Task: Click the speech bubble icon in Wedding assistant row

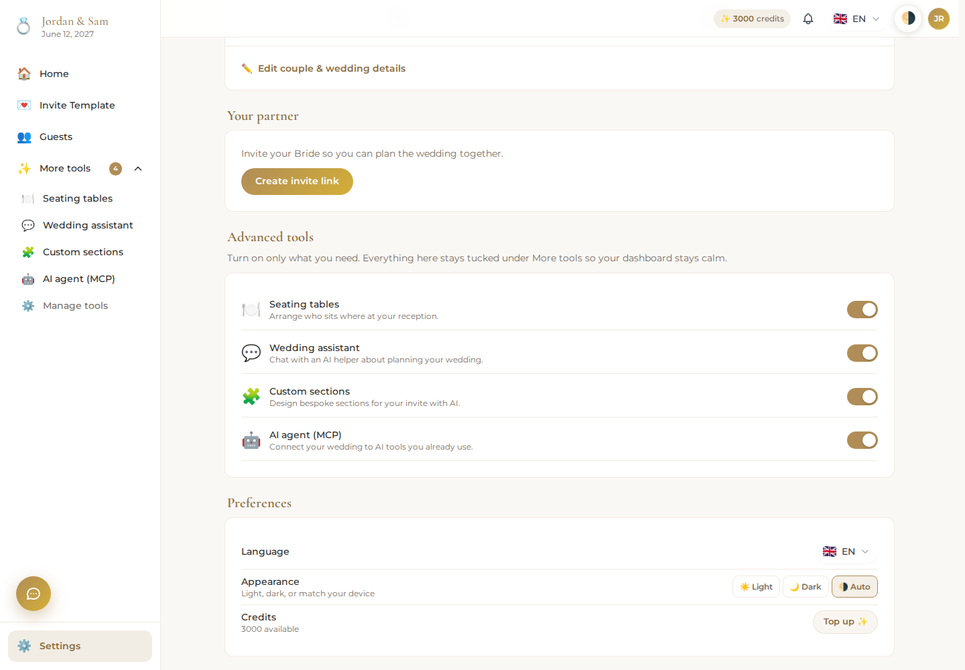Action: pos(251,353)
